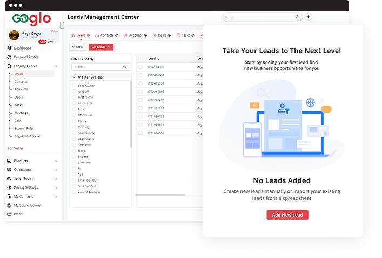
Task: Click the My Subscriptions sidebar icon
Action: tap(9, 205)
